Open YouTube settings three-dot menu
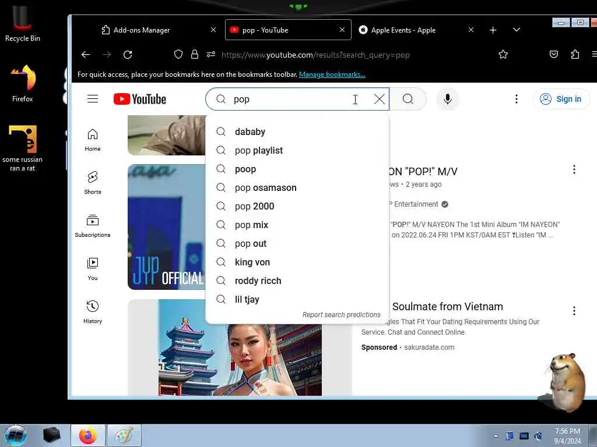Viewport: 597px width, 447px height. [x=517, y=99]
